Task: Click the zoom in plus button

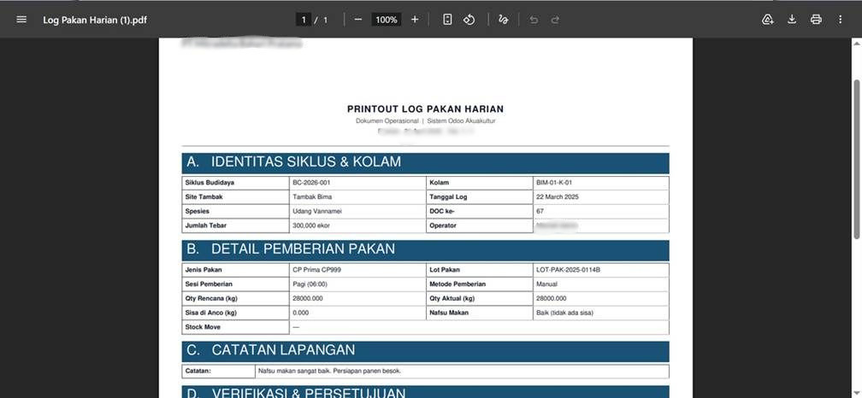Action: pos(415,20)
